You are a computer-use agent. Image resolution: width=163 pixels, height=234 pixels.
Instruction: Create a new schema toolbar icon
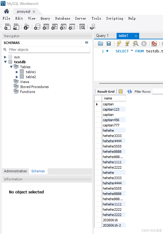37,27
